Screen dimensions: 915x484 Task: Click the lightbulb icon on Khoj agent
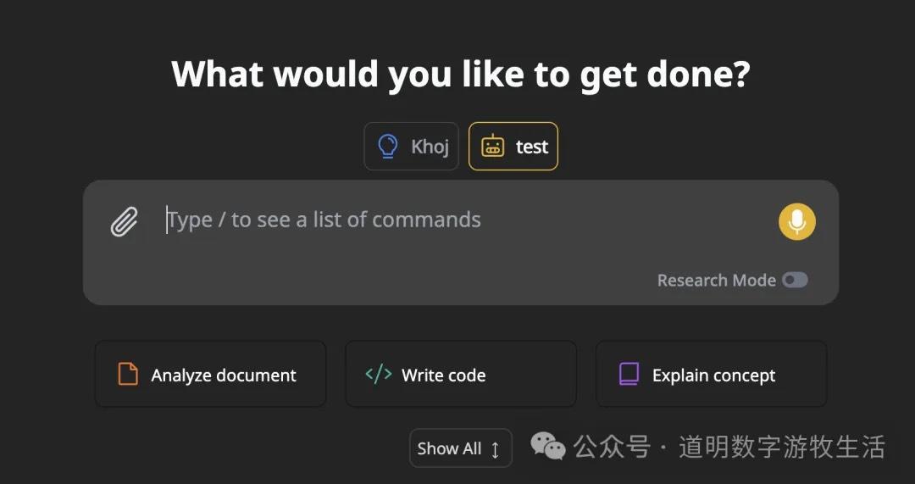coord(388,147)
